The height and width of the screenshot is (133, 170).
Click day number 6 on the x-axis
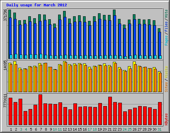[x=36, y=129]
